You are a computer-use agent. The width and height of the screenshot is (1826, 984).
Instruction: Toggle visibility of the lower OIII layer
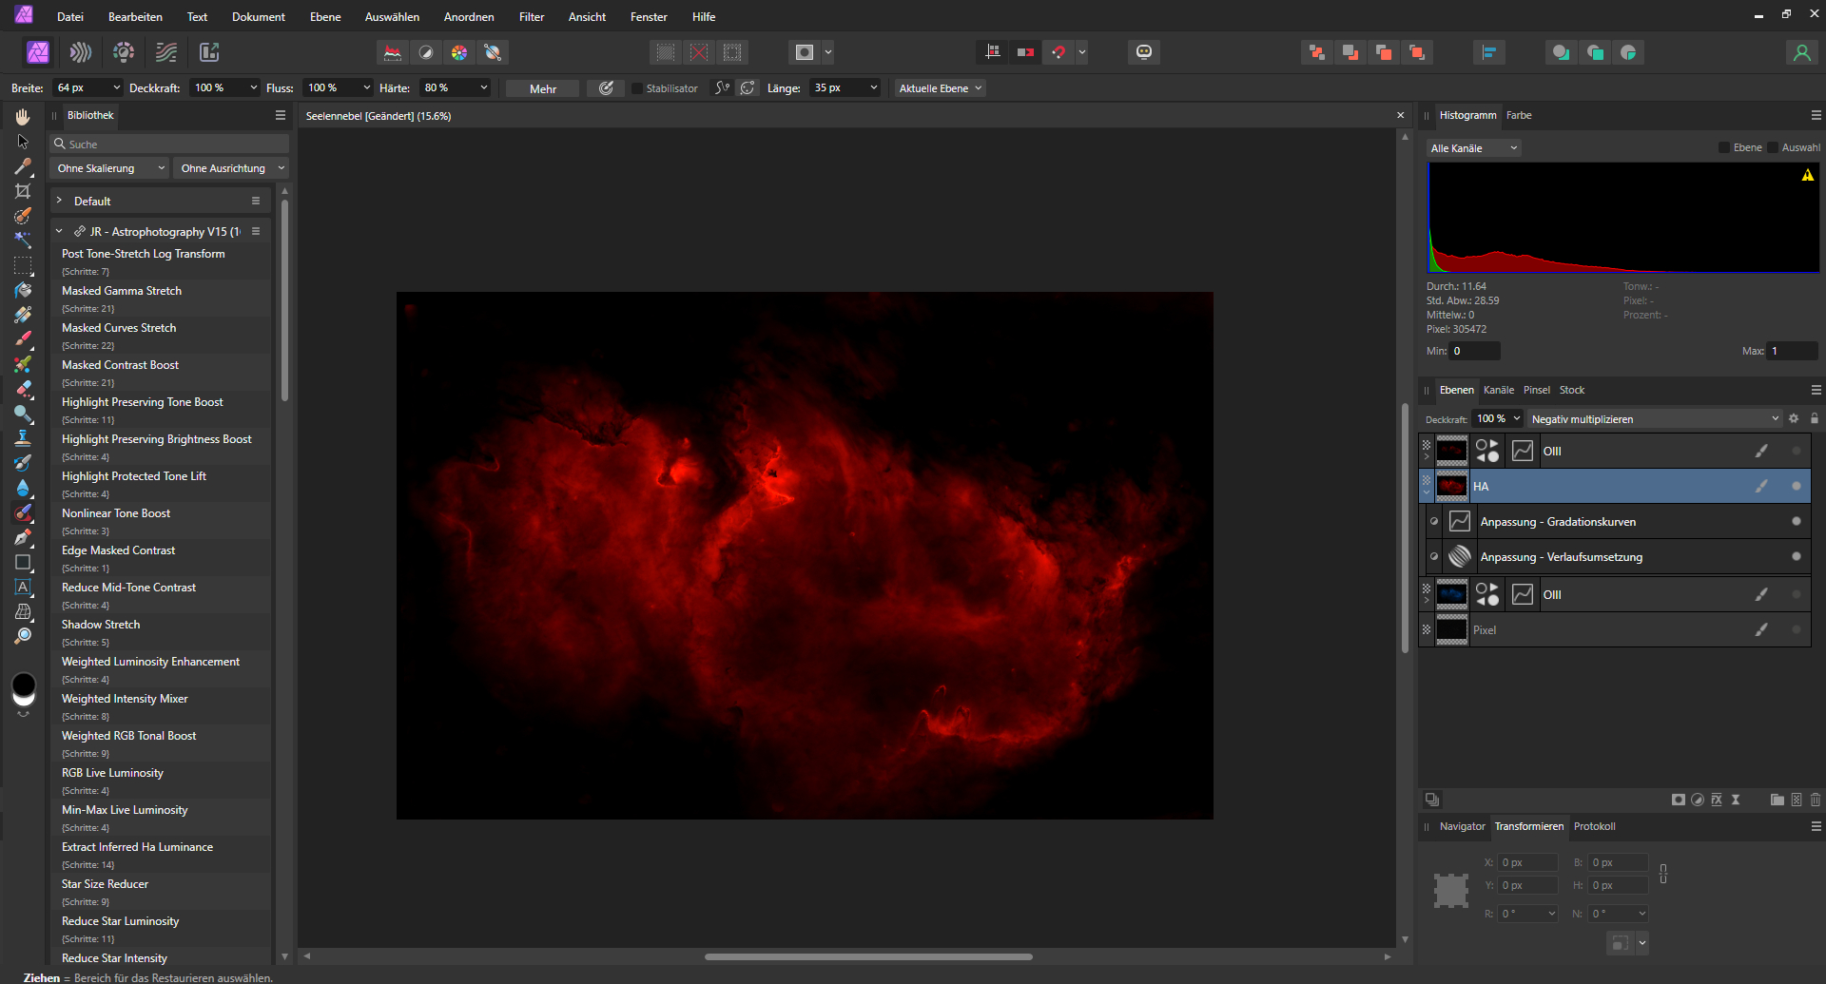coord(1796,594)
